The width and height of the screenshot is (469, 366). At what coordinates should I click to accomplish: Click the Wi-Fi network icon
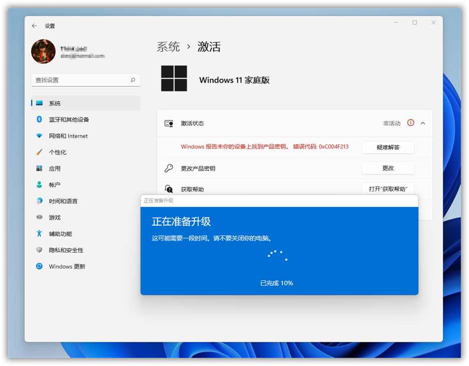point(39,136)
